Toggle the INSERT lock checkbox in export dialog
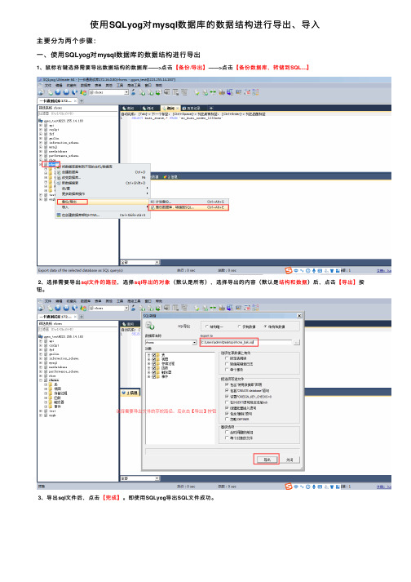Viewport: 411px width, 582px height. pyautogui.click(x=227, y=402)
